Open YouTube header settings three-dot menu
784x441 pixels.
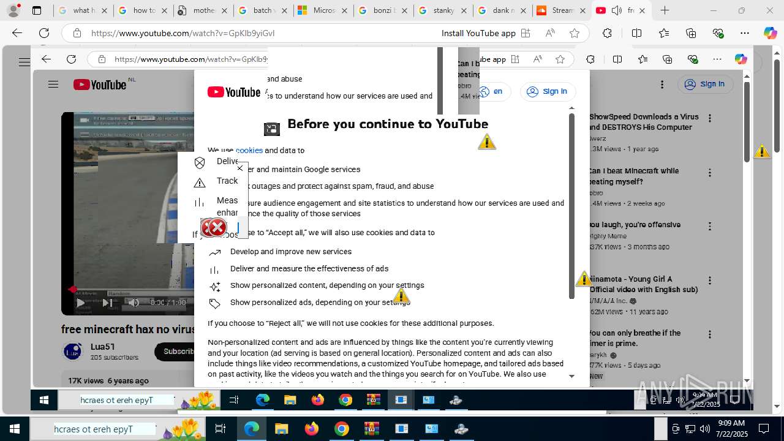(662, 85)
